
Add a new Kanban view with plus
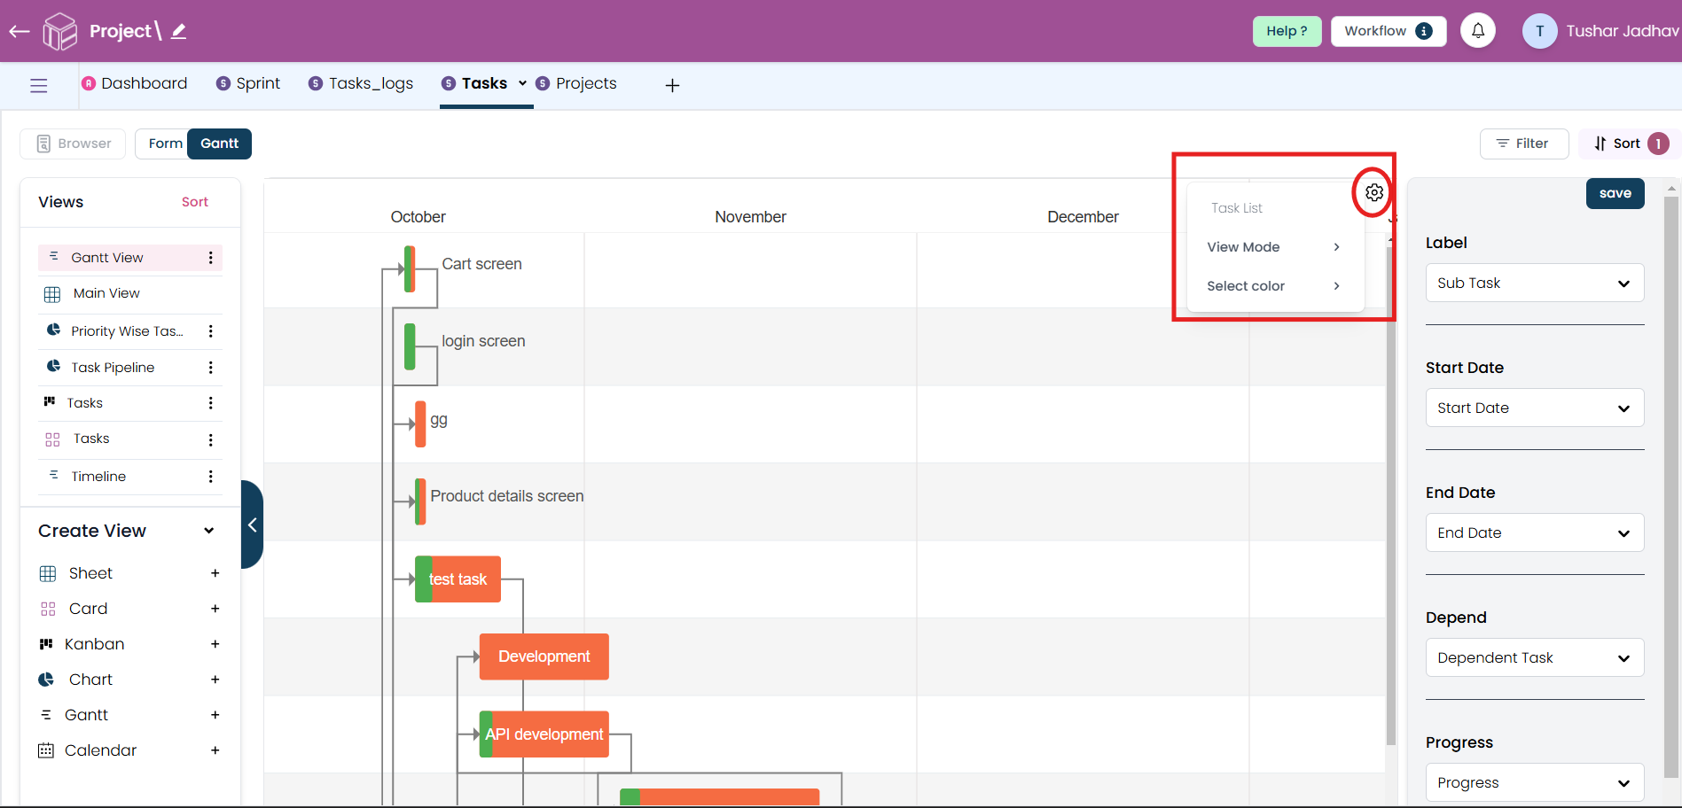click(215, 644)
